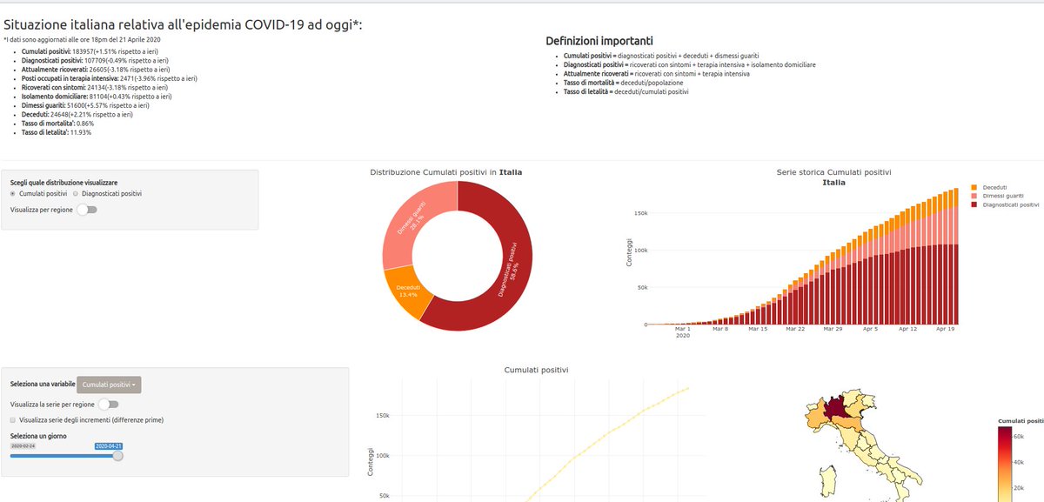Click the day slider handle at 2020-04-21
The image size is (1044, 502).
click(x=118, y=455)
